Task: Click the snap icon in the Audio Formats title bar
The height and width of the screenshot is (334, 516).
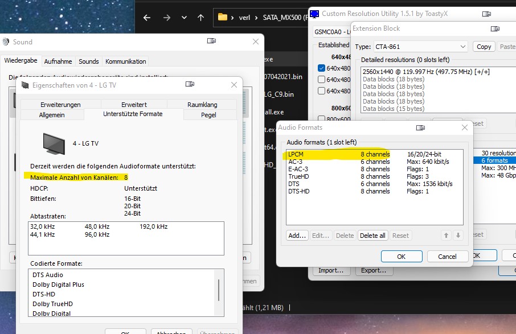Action: [x=420, y=127]
